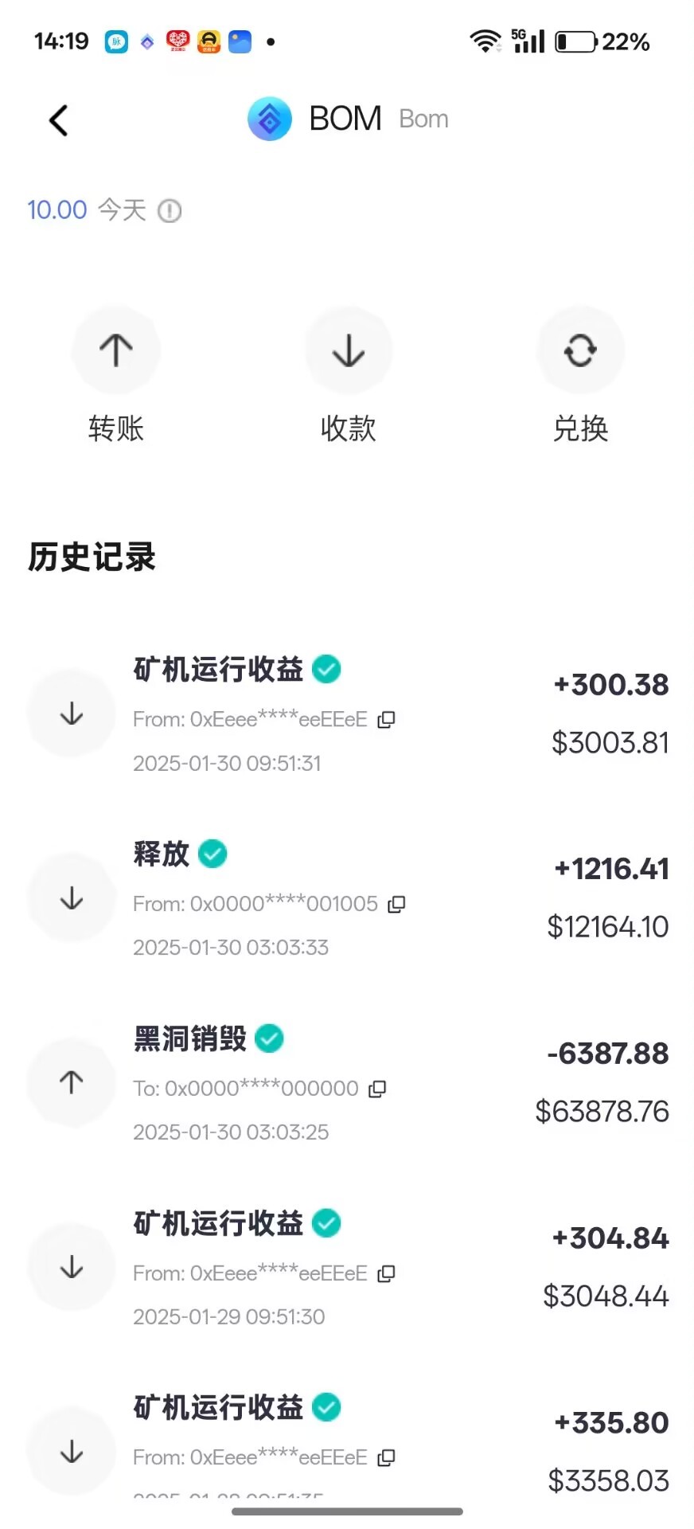Open the receive (收款) down-arrow button
This screenshot has height=1529, width=694.
(x=348, y=350)
